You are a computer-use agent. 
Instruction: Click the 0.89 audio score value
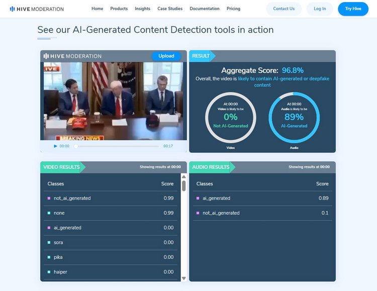323,198
